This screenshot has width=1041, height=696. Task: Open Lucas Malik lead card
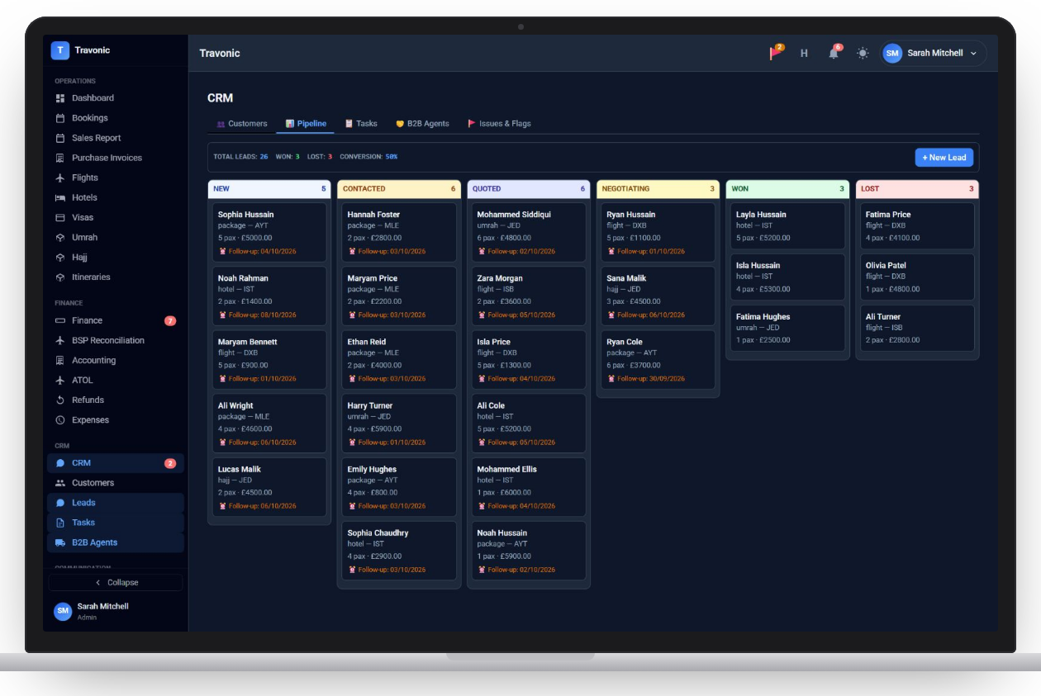coord(269,487)
